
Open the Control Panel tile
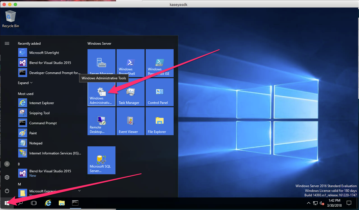click(x=160, y=92)
